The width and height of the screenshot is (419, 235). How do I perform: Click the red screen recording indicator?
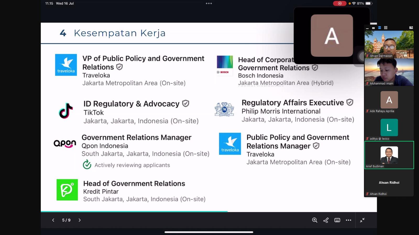point(340,3)
